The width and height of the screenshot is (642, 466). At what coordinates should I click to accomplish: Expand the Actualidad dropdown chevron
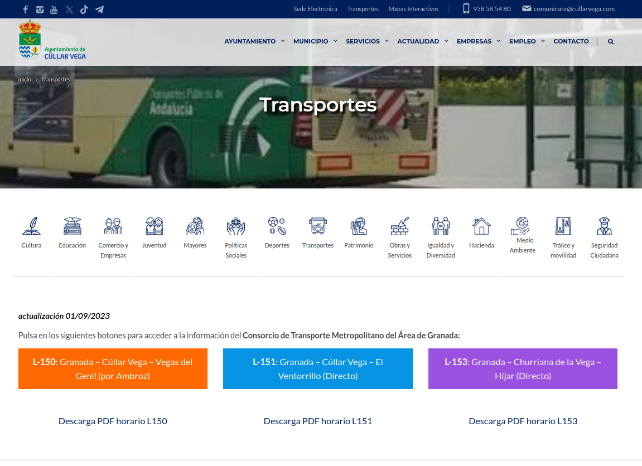(x=446, y=41)
